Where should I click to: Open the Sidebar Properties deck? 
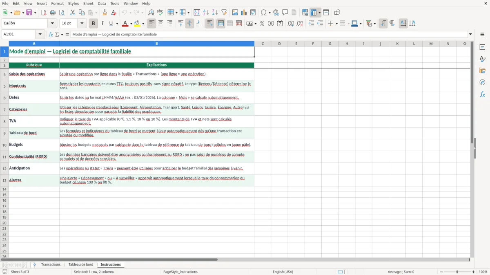click(482, 47)
